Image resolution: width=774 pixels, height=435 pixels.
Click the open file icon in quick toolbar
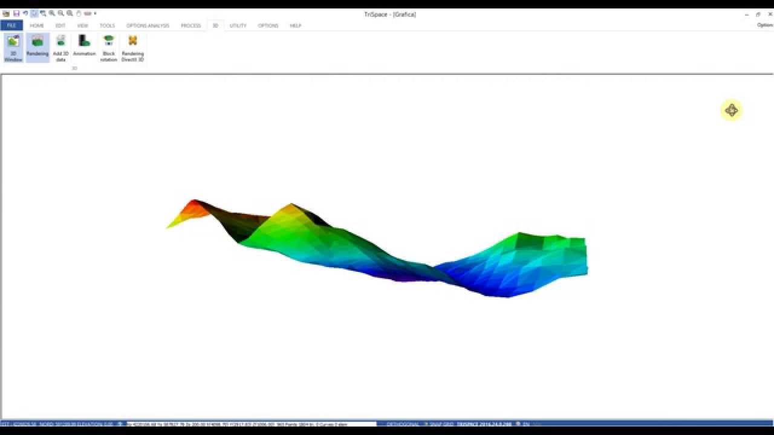tap(6, 13)
